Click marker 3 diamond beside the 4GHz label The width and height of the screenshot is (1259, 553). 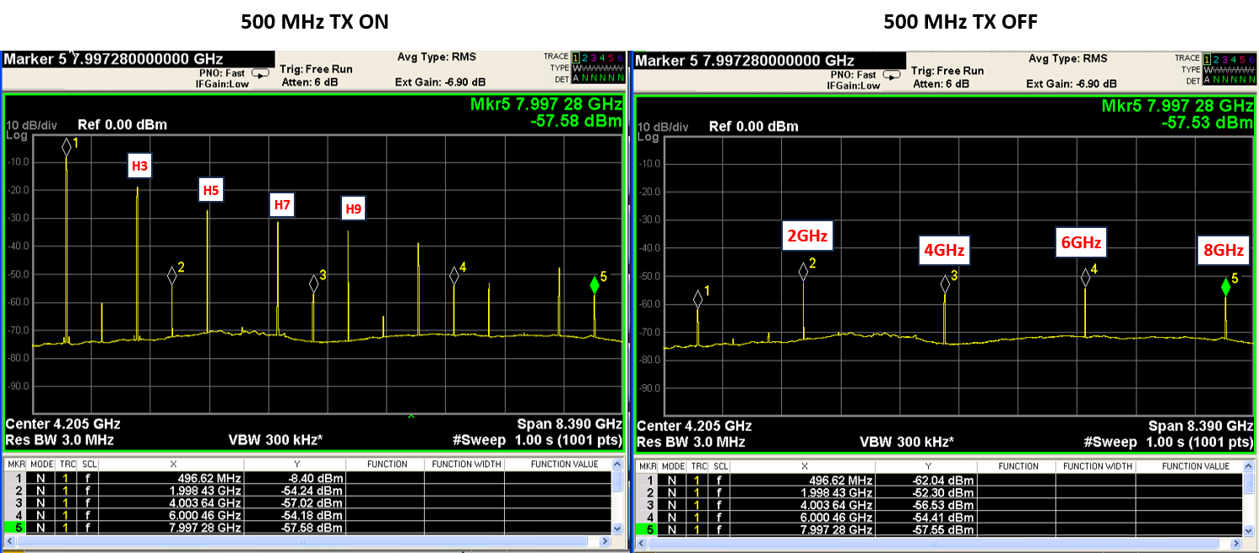click(946, 285)
